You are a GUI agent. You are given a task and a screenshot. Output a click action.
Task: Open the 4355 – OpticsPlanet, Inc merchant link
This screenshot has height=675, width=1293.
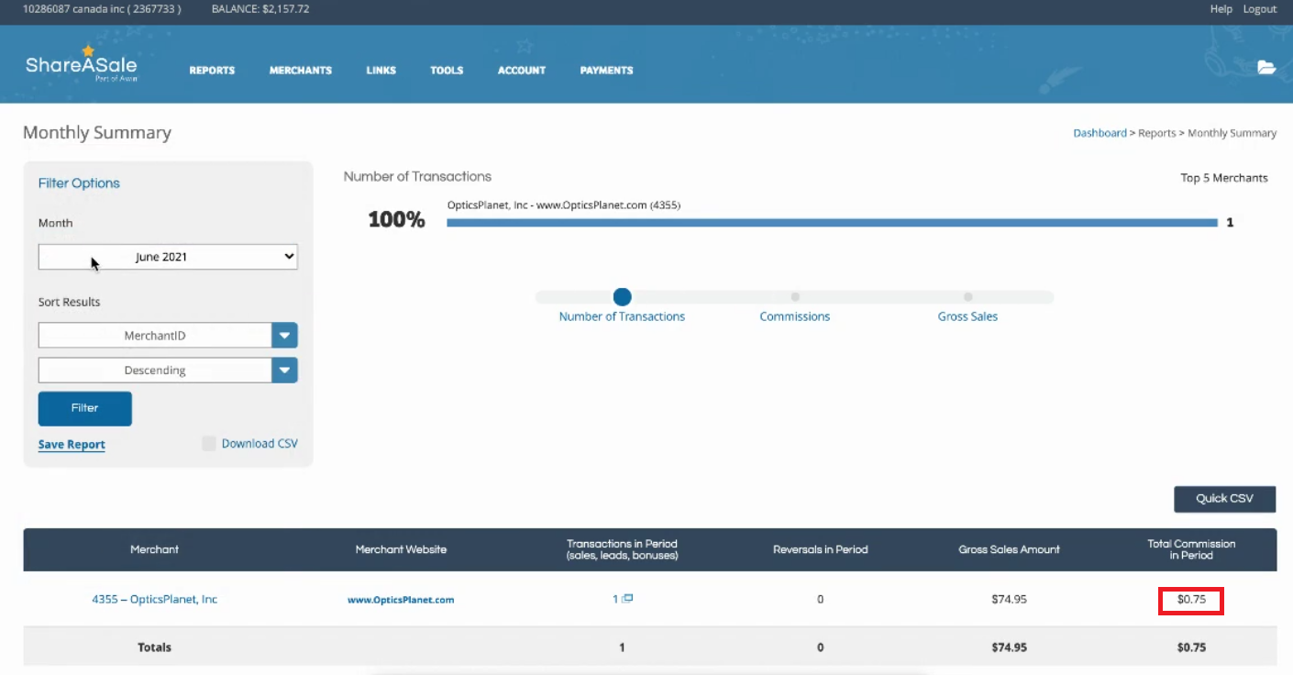click(x=154, y=599)
